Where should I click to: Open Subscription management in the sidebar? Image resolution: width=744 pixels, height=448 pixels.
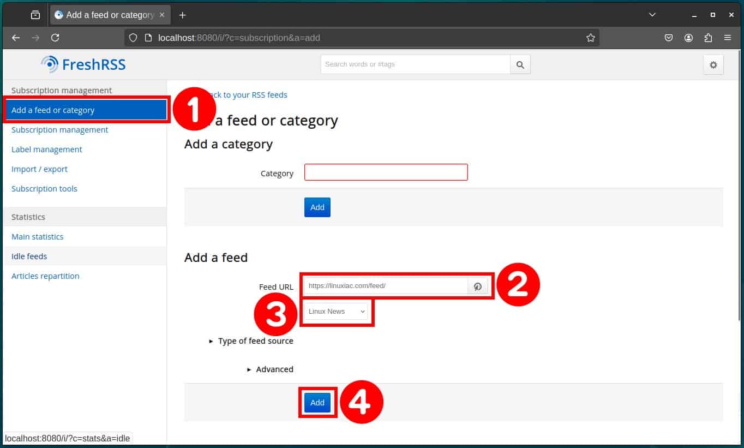(60, 130)
